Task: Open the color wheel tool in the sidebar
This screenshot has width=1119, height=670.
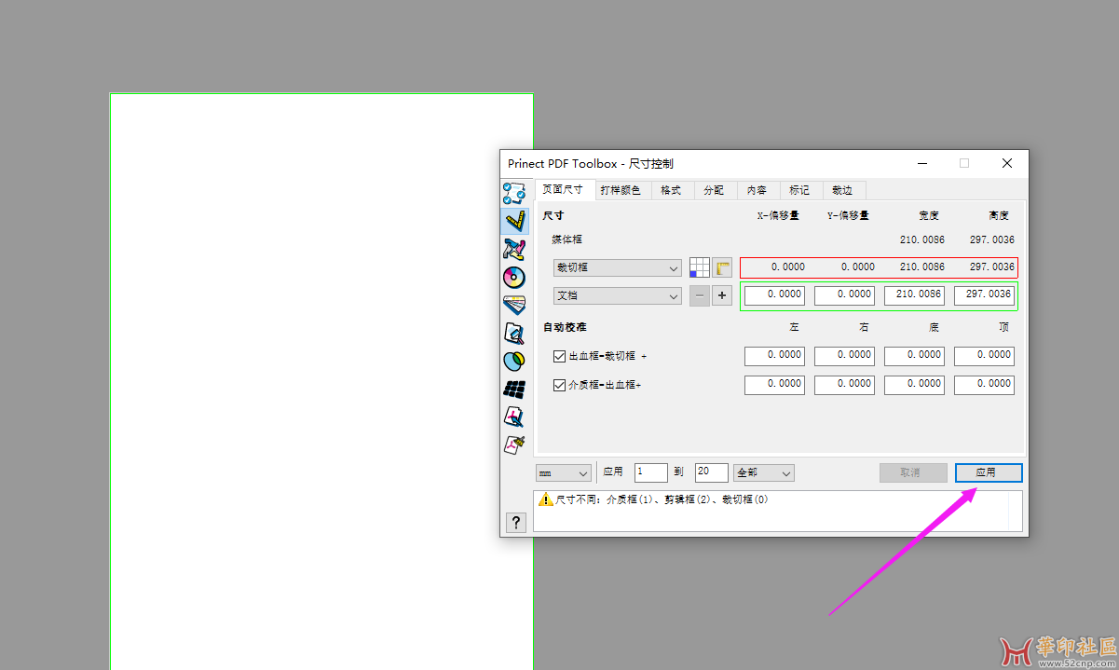Action: point(516,277)
